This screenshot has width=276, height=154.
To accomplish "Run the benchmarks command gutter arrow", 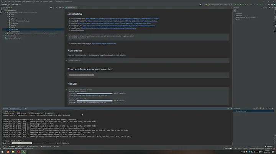I will 66,75.
